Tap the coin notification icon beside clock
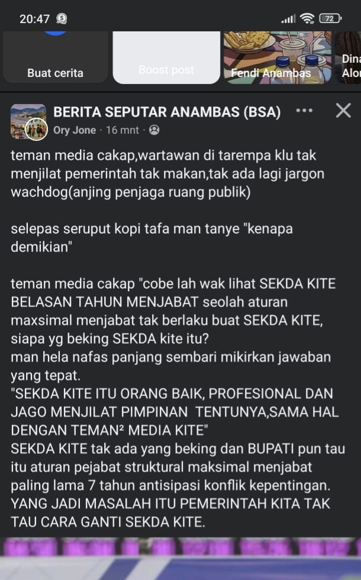 click(x=62, y=18)
